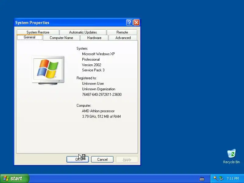Click the text 'Microsoft Windows XP'
The image size is (244, 183).
(x=98, y=54)
